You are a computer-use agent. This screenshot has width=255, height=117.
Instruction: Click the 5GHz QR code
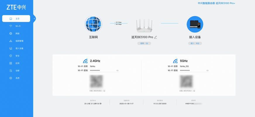pos(186,81)
